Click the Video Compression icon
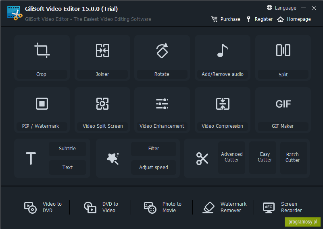Screen dimensions: 323x229 tap(223, 104)
